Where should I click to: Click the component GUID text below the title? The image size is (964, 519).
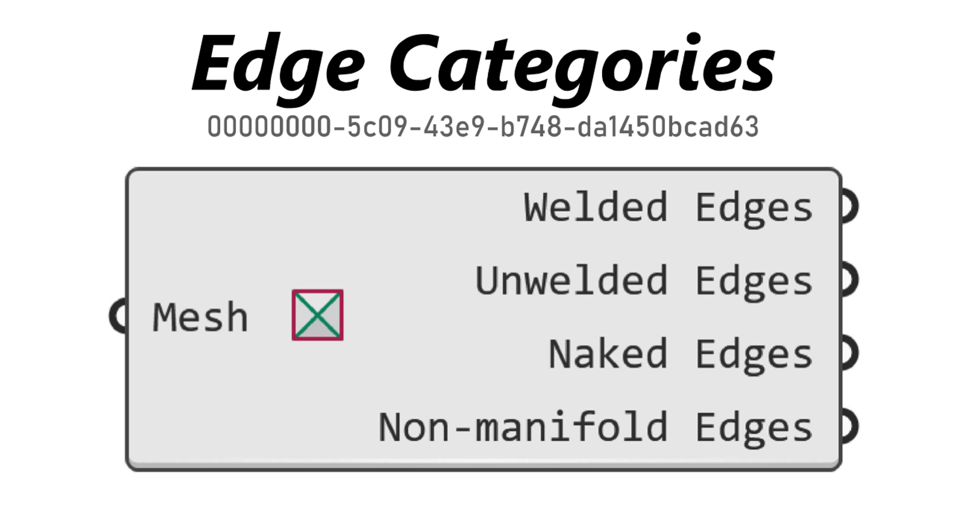pos(483,127)
